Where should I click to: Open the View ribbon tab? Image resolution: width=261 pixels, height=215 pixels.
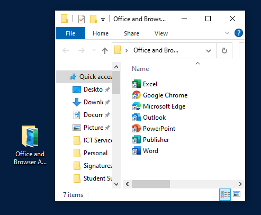point(161,33)
